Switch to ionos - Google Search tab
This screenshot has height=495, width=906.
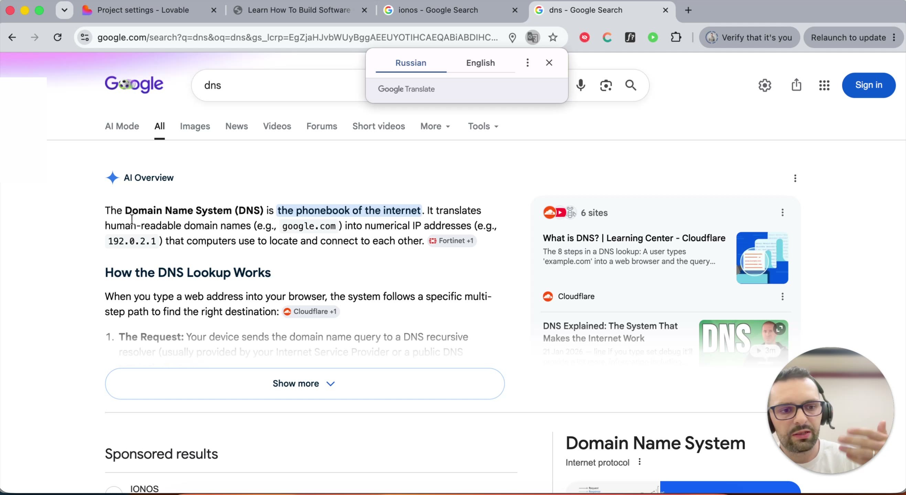pyautogui.click(x=438, y=10)
